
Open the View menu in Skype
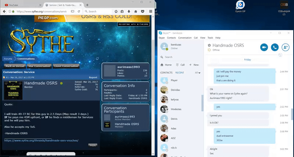click(x=202, y=38)
